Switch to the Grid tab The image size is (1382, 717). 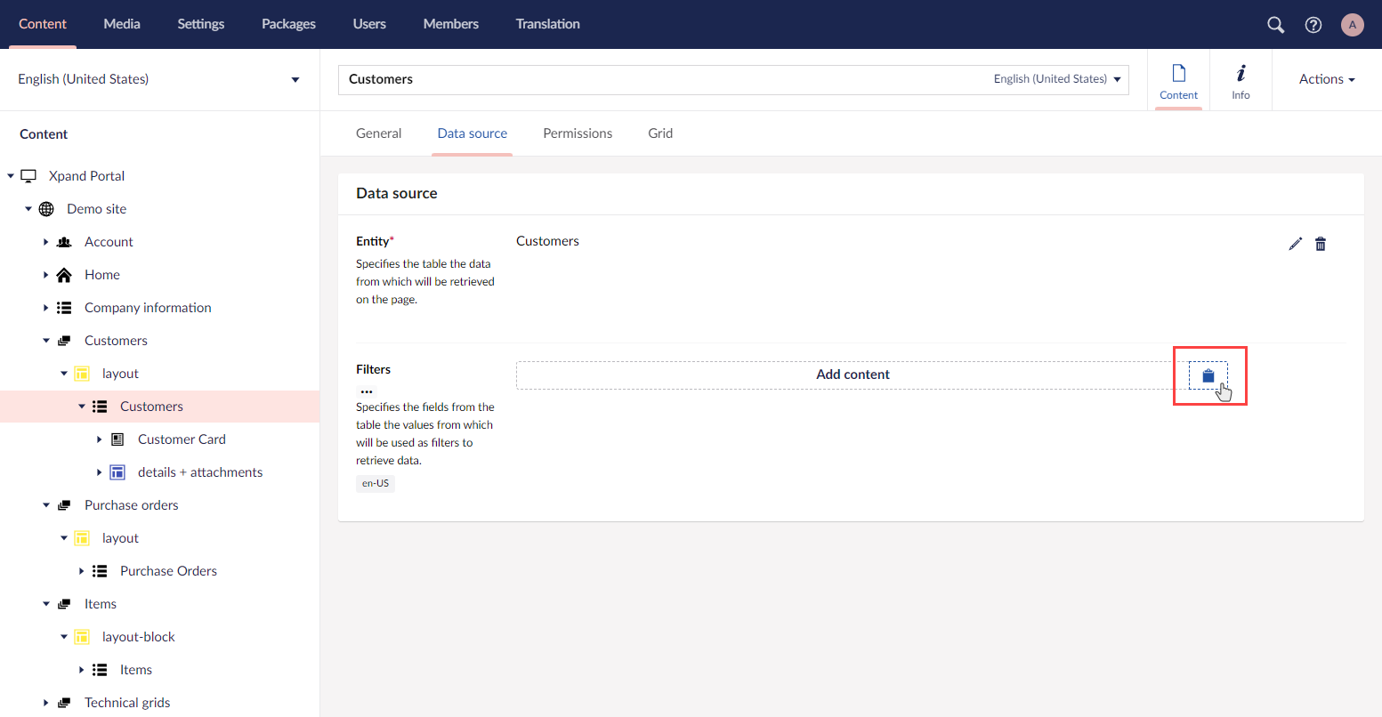tap(660, 133)
